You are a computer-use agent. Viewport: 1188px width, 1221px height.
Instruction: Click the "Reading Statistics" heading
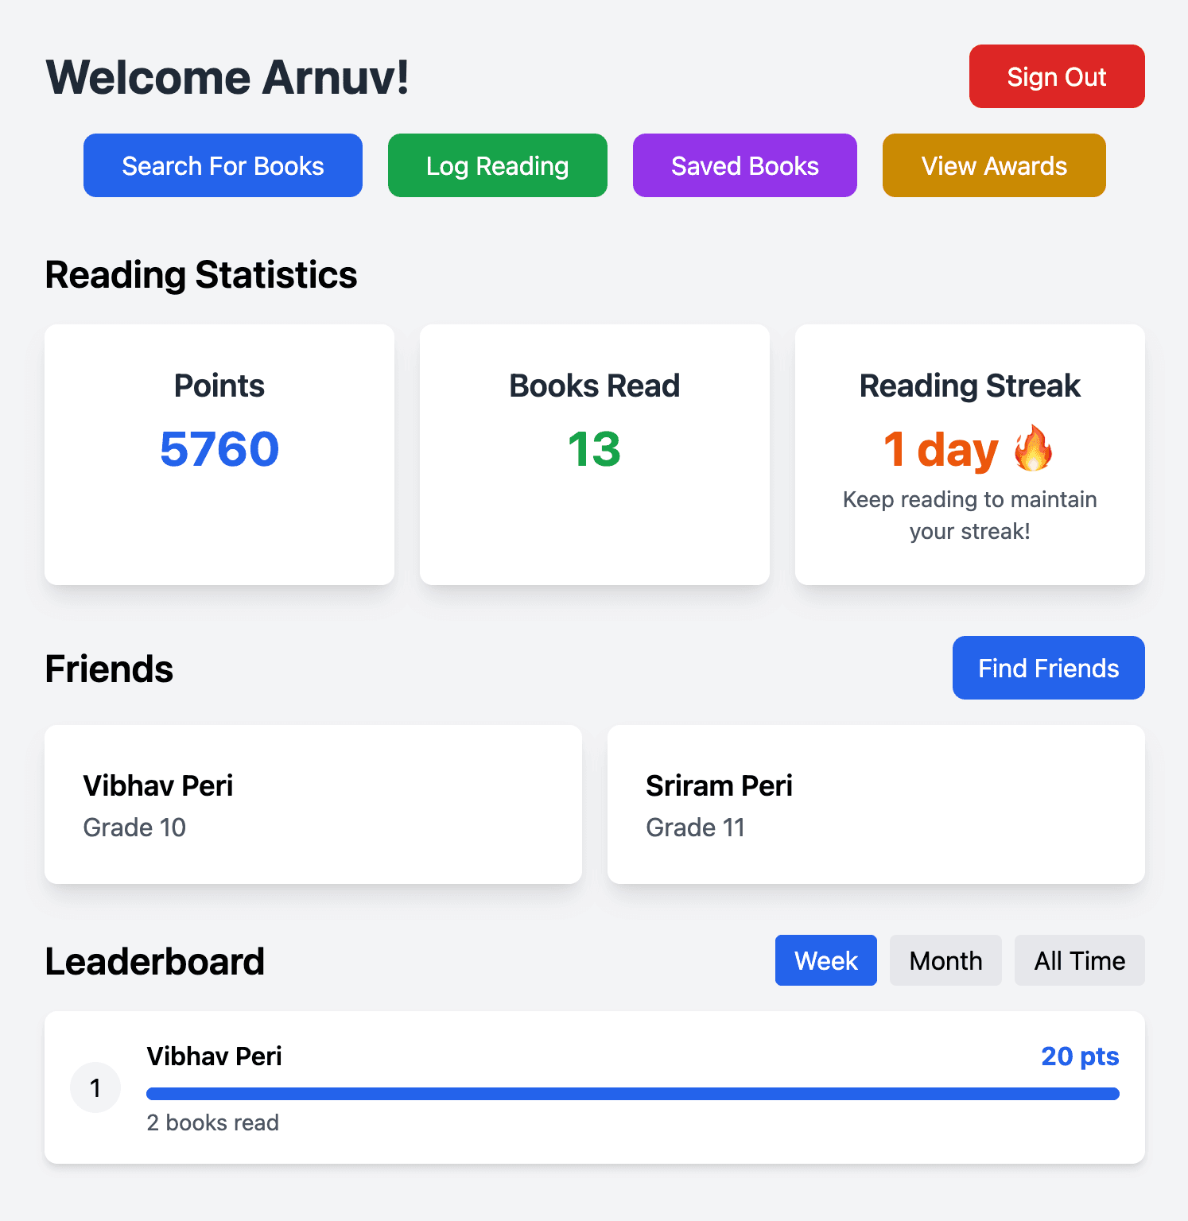(201, 275)
